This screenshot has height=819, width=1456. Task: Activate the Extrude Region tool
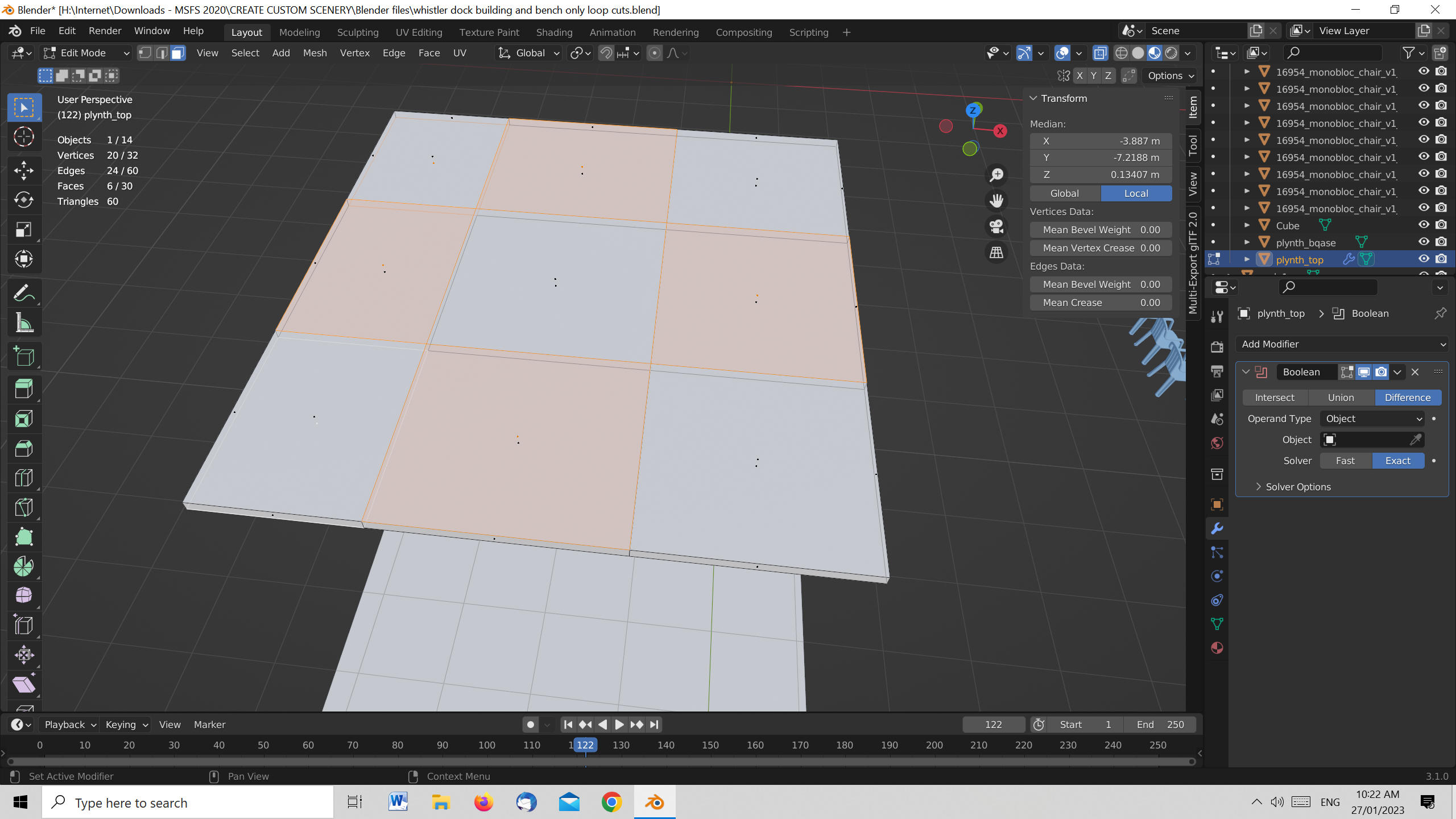[x=24, y=390]
